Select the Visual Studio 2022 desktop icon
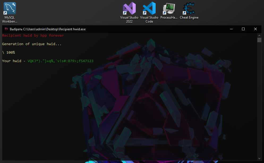 pyautogui.click(x=129, y=8)
